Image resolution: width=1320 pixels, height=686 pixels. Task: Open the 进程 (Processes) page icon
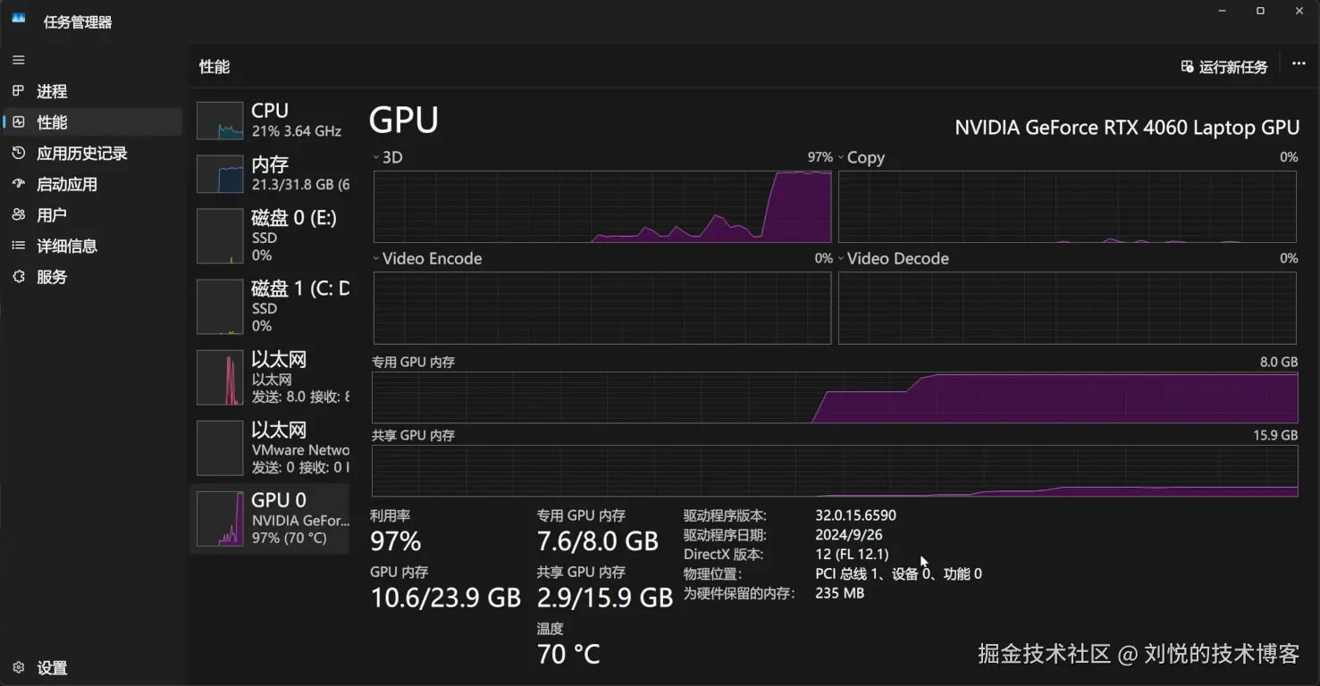click(19, 91)
